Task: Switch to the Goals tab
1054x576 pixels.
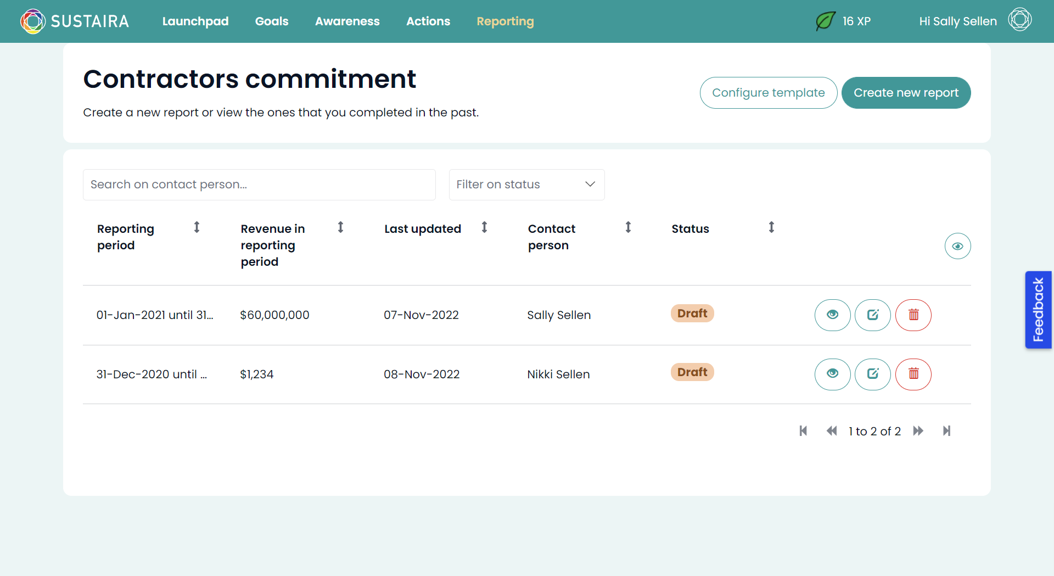Action: 271,21
